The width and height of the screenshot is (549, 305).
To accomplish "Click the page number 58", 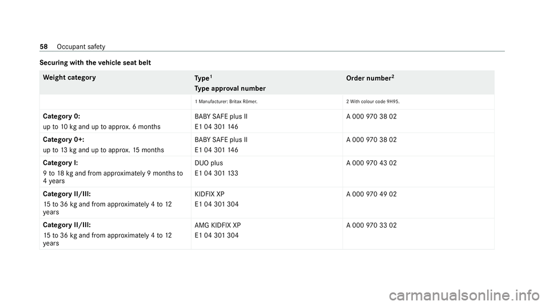I will click(43, 46).
